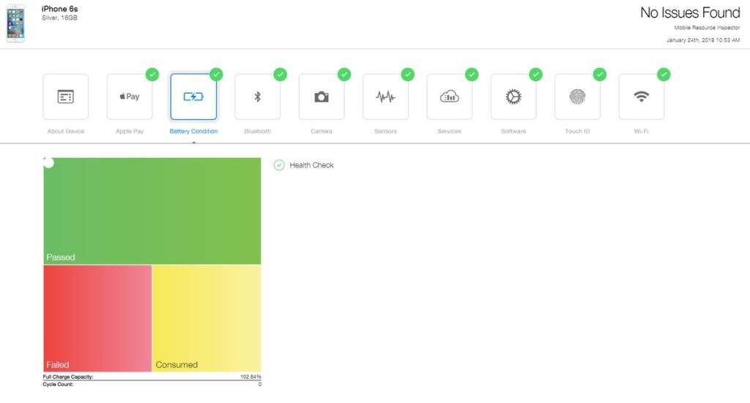750x403 pixels.
Task: Select the Services cloud icon
Action: pyautogui.click(x=450, y=97)
